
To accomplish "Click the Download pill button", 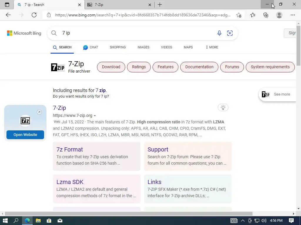I will [x=111, y=67].
